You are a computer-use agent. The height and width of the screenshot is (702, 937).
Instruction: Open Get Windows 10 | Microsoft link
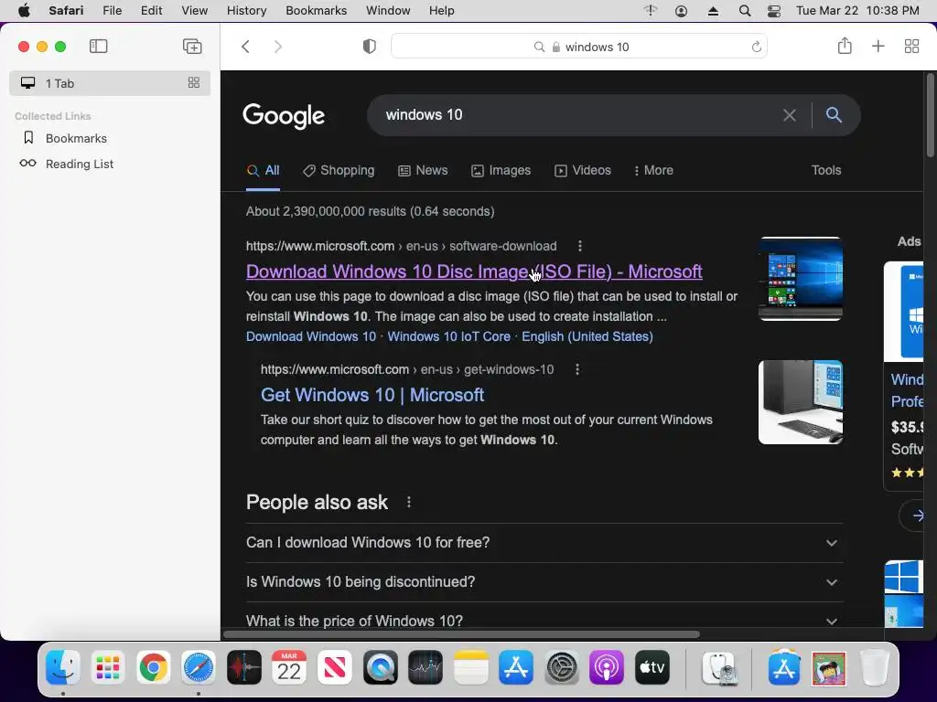372,395
